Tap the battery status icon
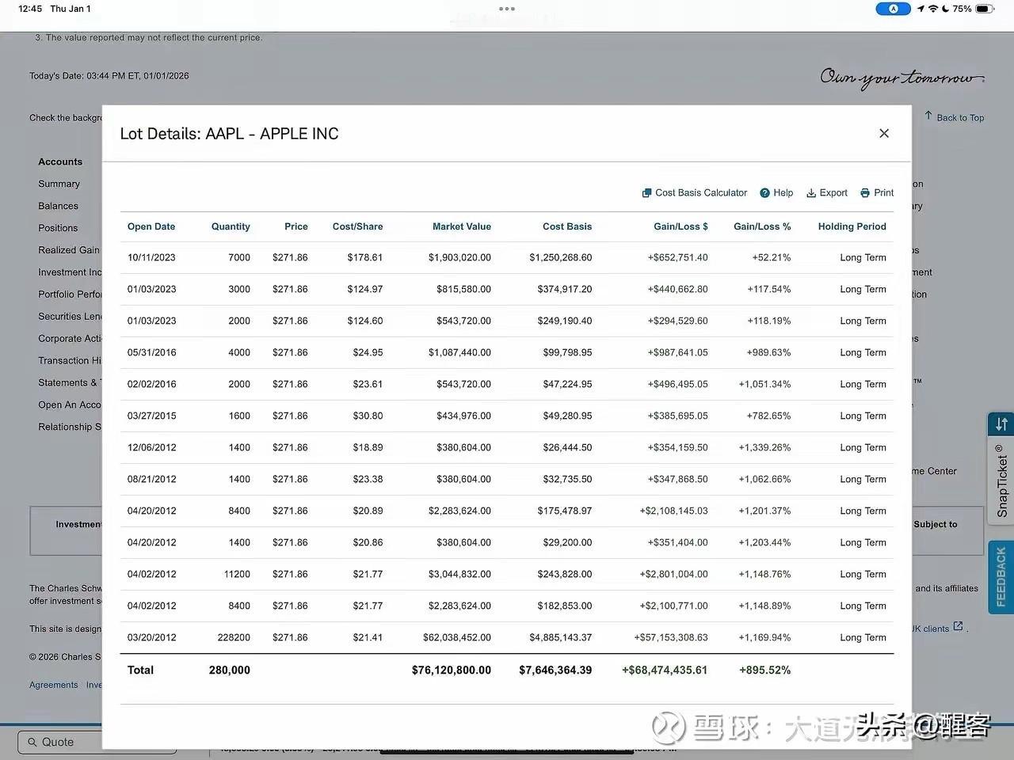 (x=985, y=9)
